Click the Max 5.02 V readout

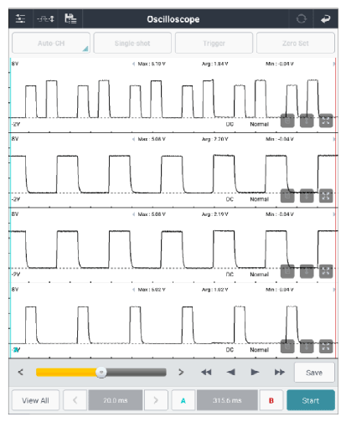click(x=152, y=290)
